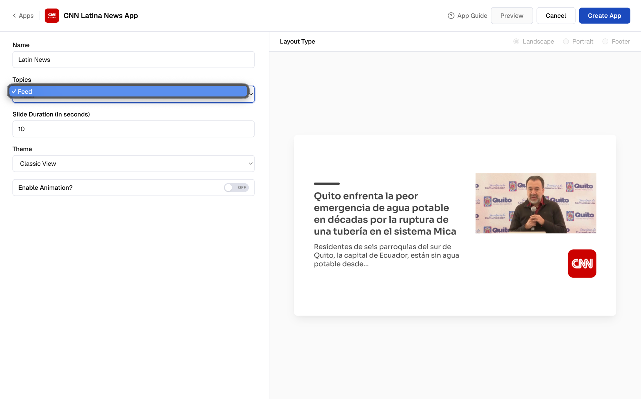Select the Footer layout radio button
The height and width of the screenshot is (400, 641).
tap(605, 42)
